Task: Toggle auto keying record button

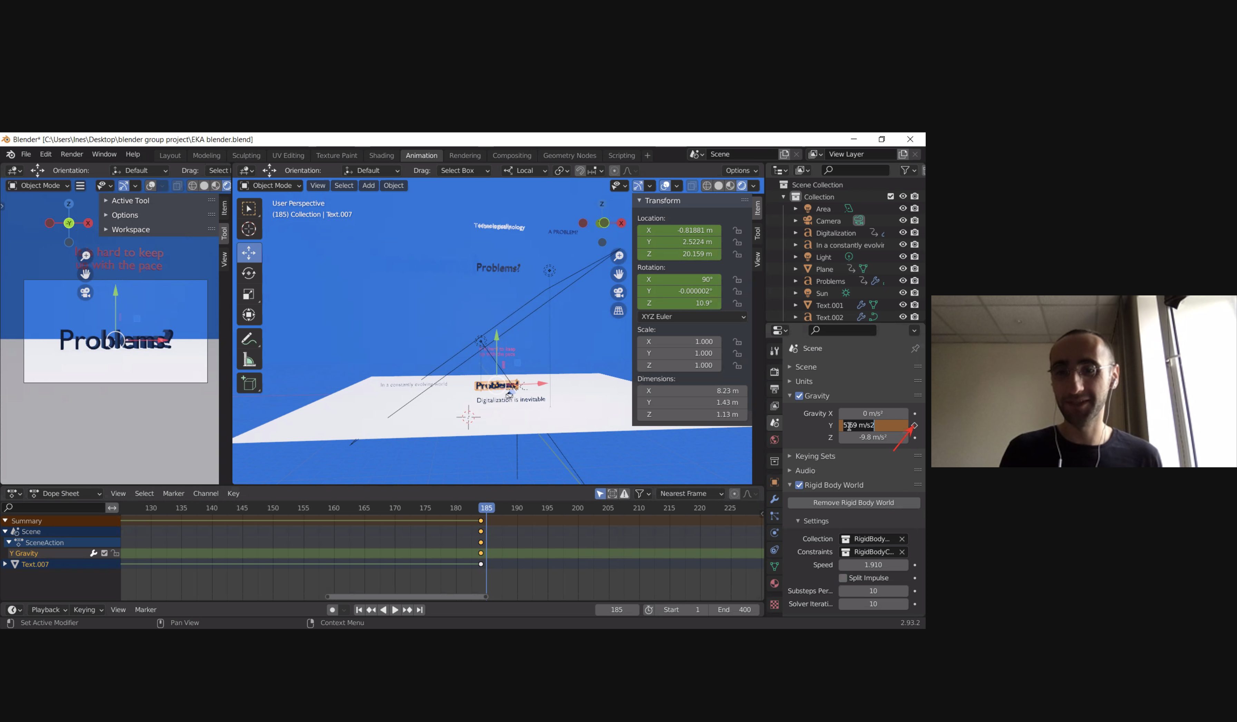Action: pos(332,610)
